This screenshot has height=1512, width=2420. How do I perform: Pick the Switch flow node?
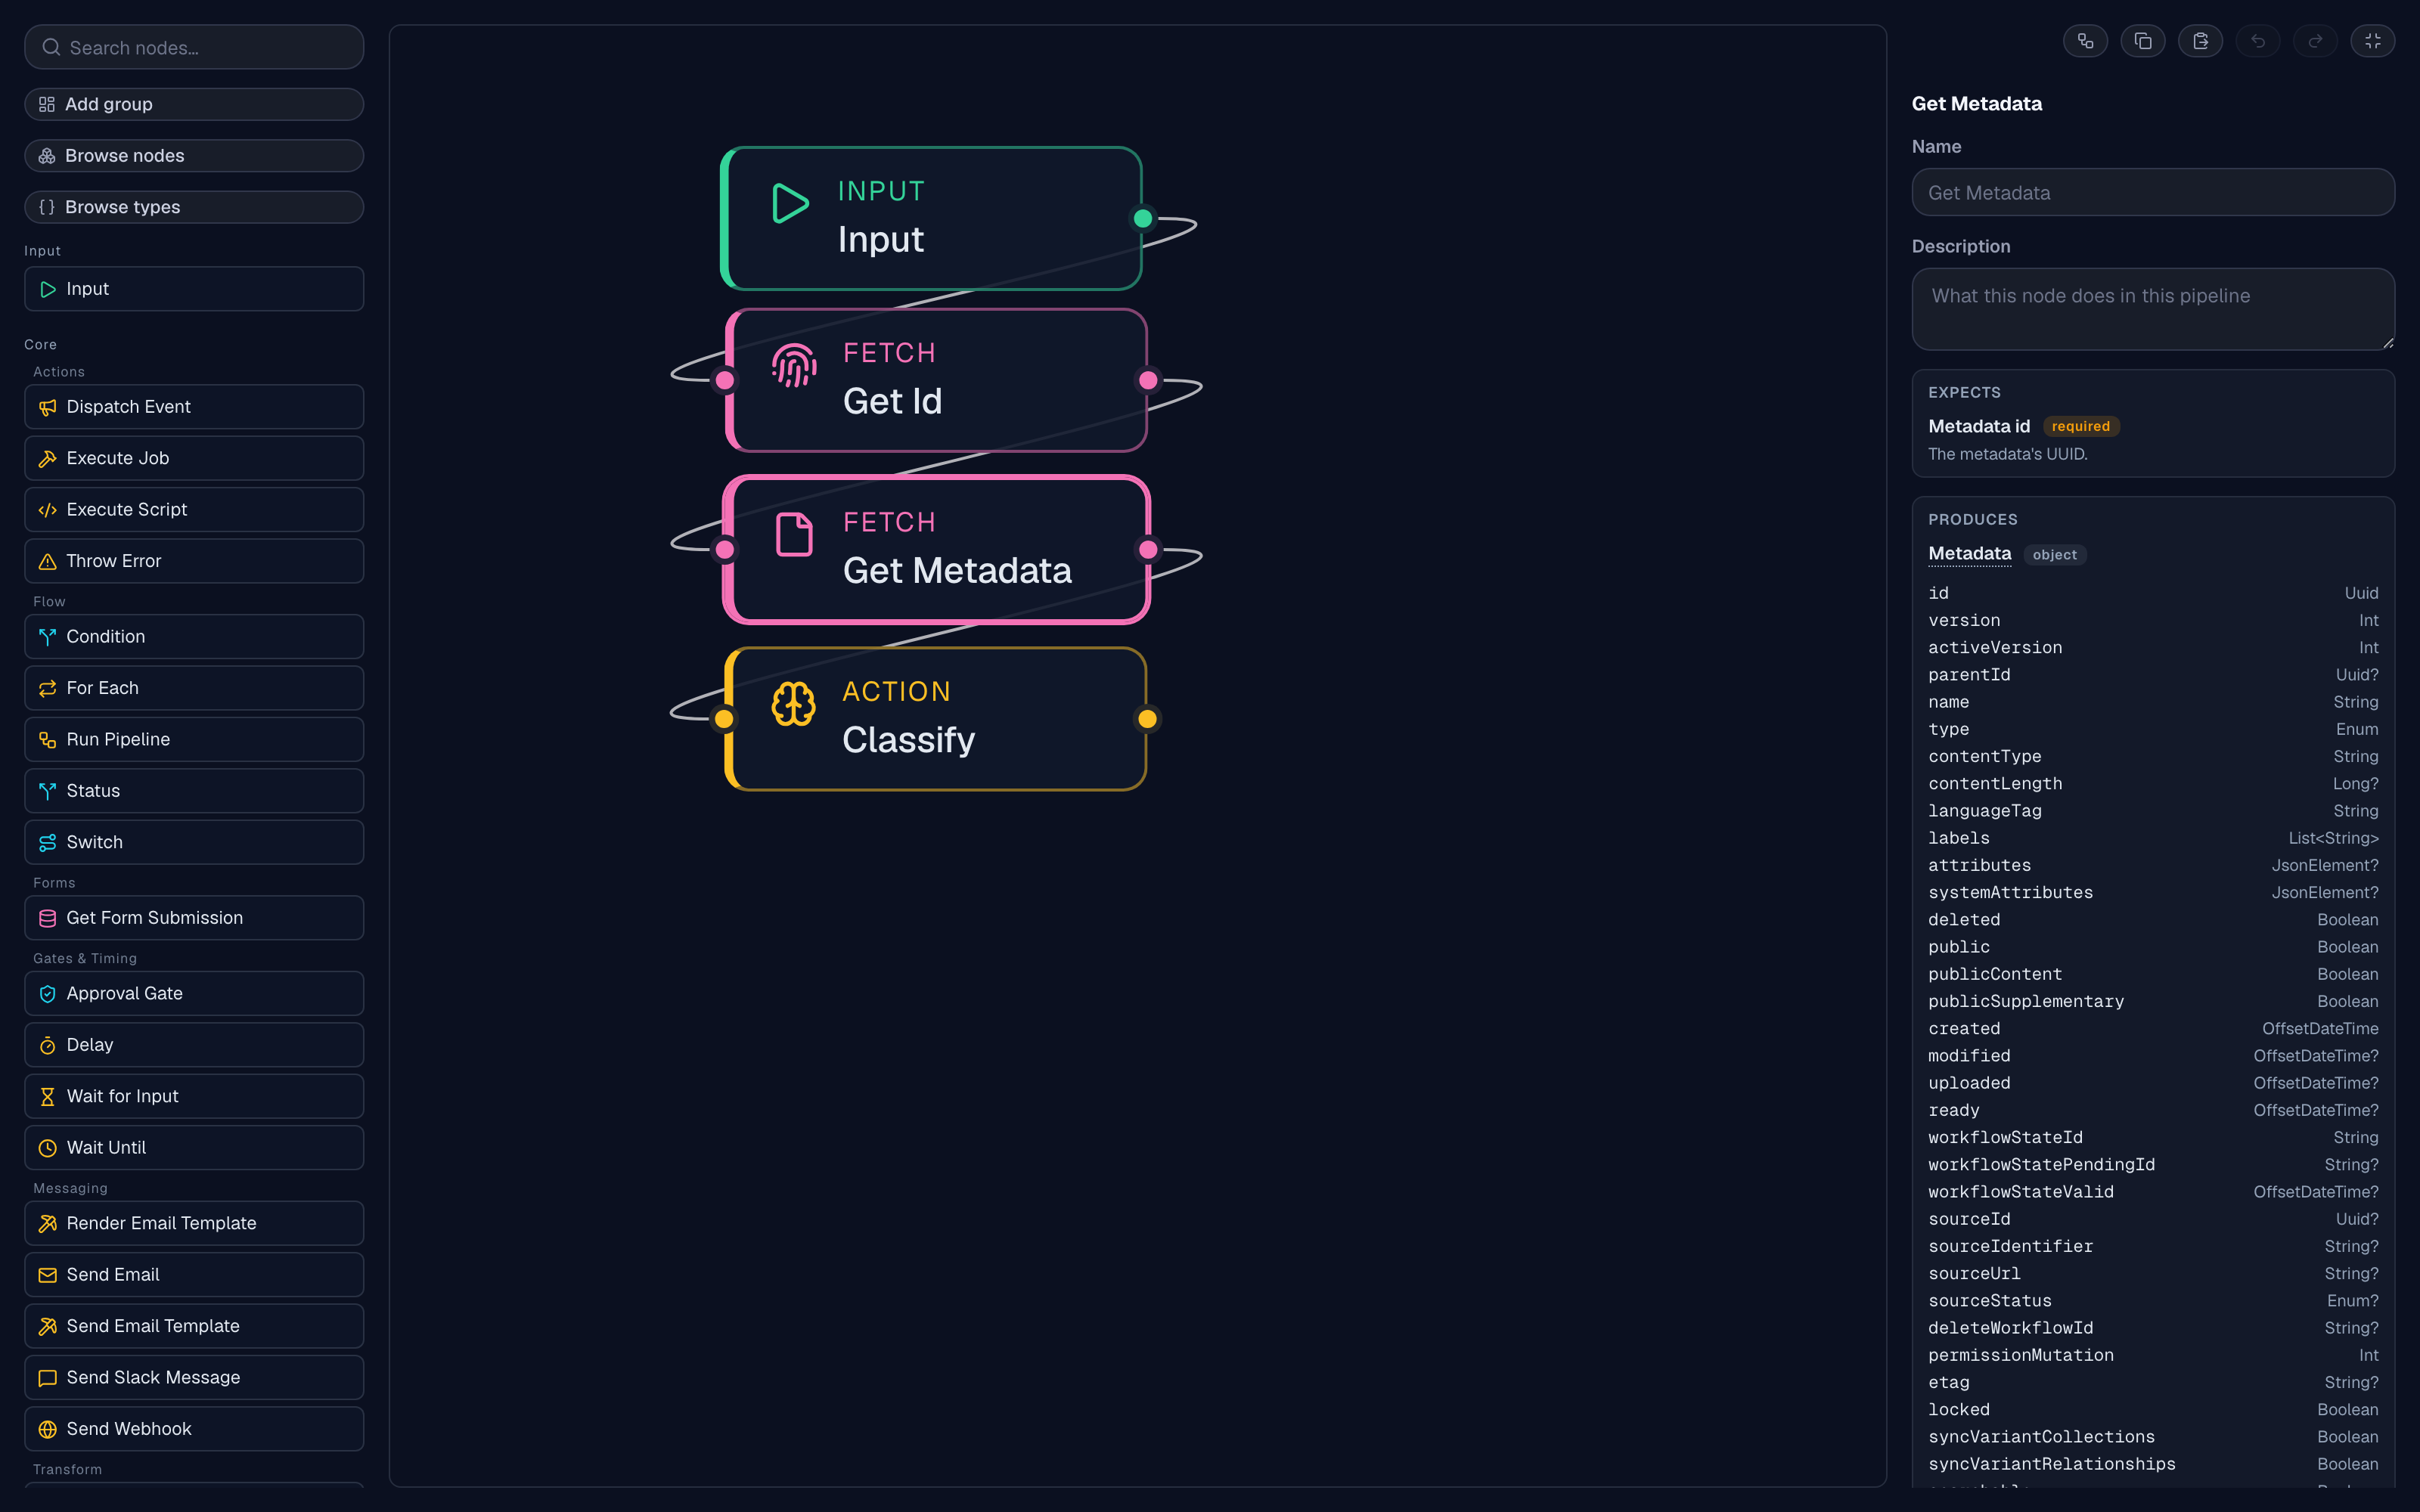click(194, 842)
